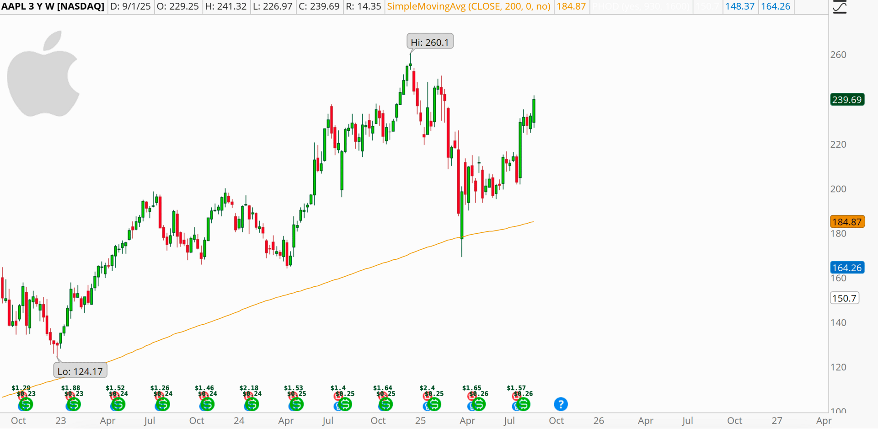Click the green dividend icon under $2.18

[x=252, y=404]
